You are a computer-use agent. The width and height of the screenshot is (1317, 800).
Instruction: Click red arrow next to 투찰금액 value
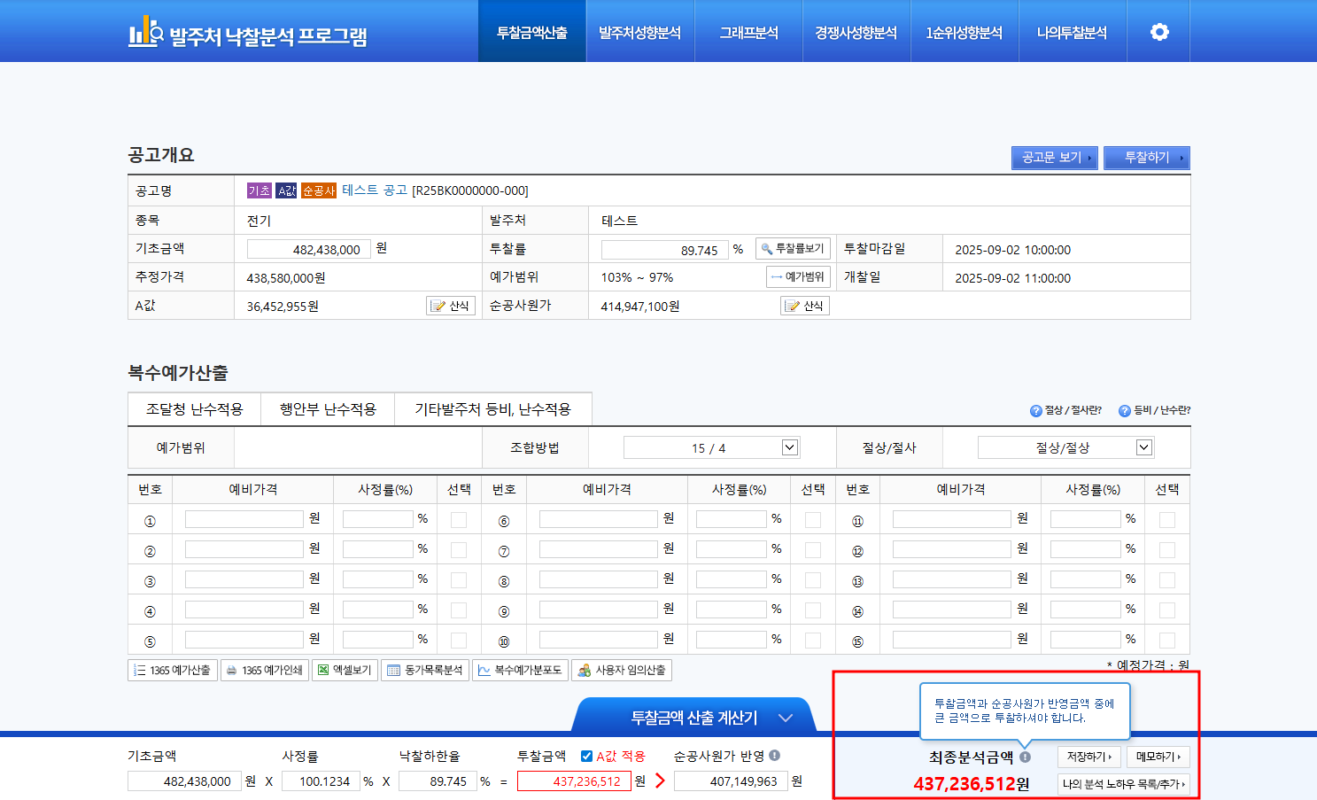point(660,781)
